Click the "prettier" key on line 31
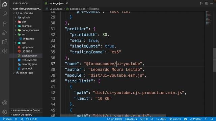Viewport: 216px width, 121px height. coord(77,29)
